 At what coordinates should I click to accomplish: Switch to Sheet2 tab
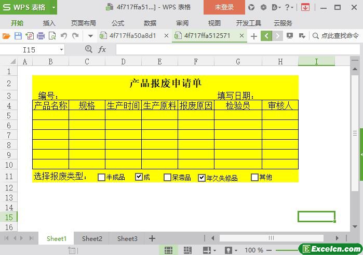click(x=92, y=238)
